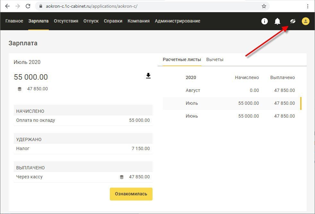This screenshot has width=315, height=214.
Task: Click the info icon in header
Action: [x=264, y=21]
